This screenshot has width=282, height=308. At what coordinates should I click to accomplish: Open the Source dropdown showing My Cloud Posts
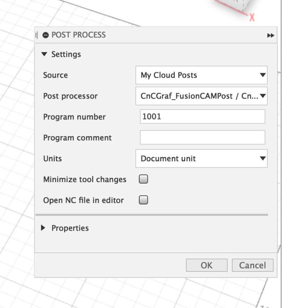201,75
